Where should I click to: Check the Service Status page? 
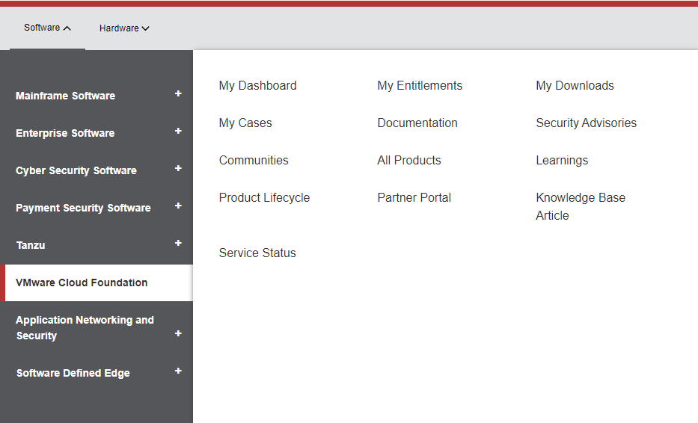[x=257, y=253]
